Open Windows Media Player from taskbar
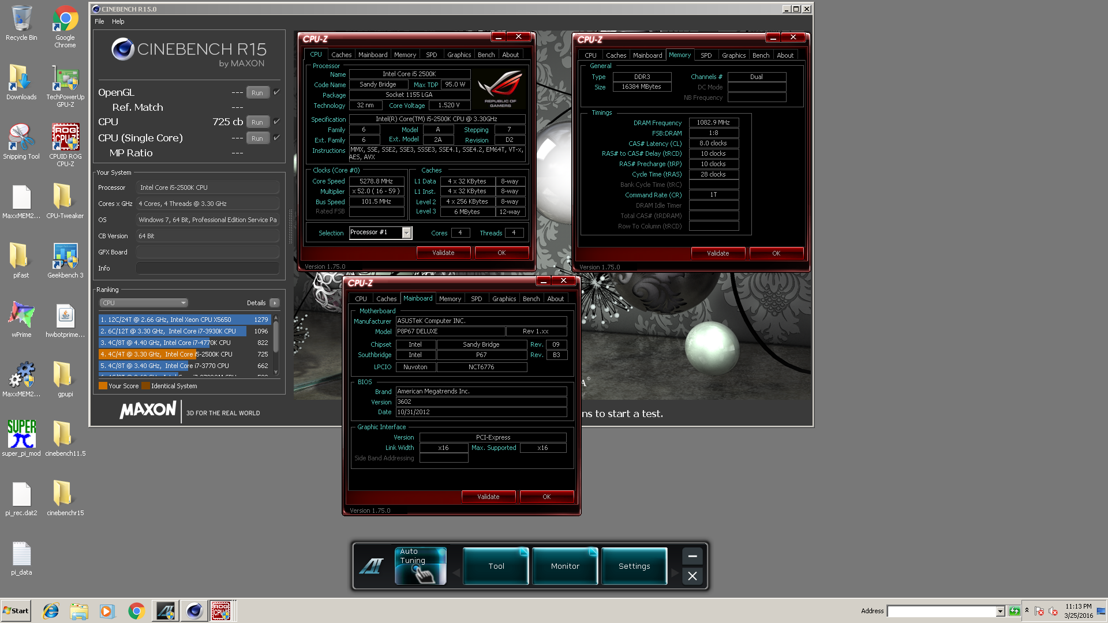 pos(107,611)
